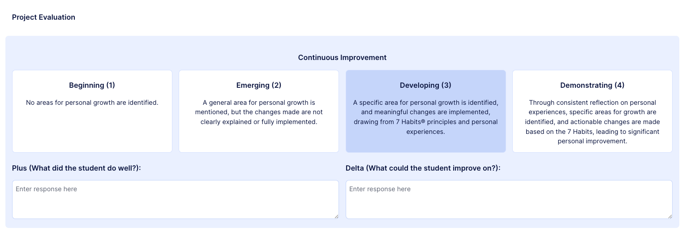The height and width of the screenshot is (236, 682).
Task: Click the "A specific area for personal growth" description
Action: [x=425, y=117]
